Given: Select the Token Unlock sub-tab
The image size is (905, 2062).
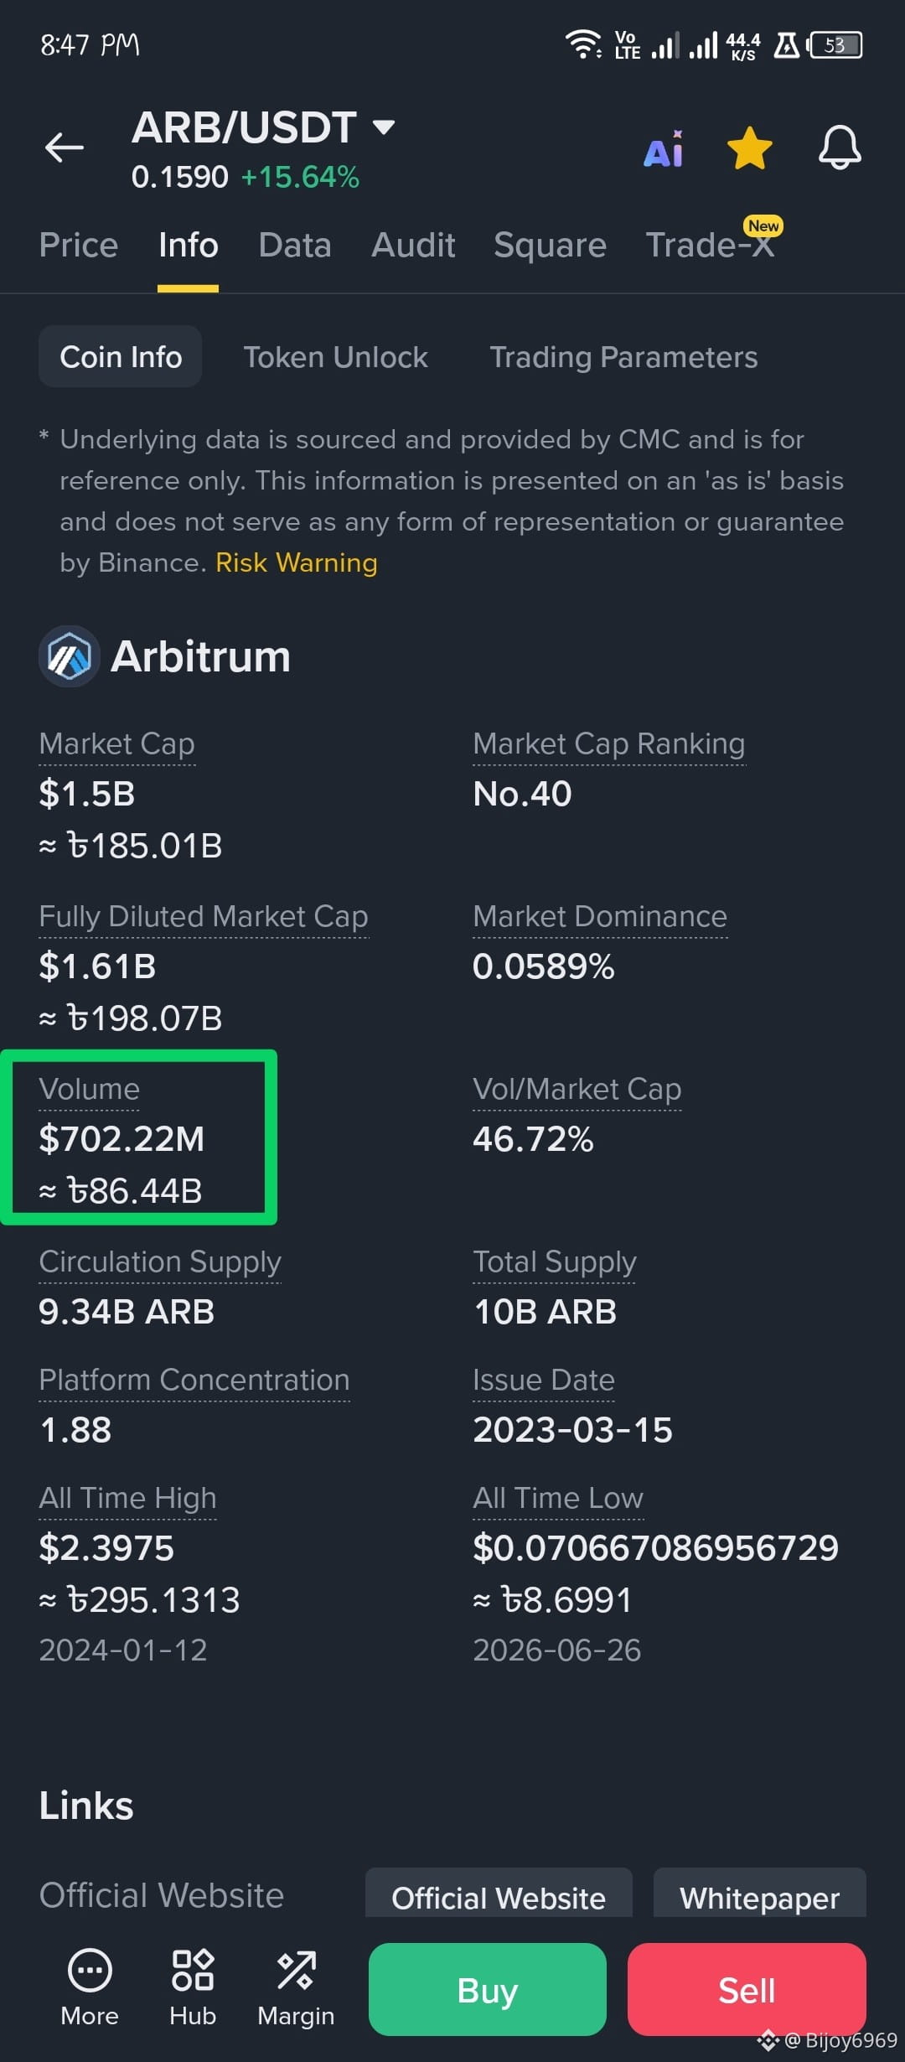Looking at the screenshot, I should (x=335, y=357).
